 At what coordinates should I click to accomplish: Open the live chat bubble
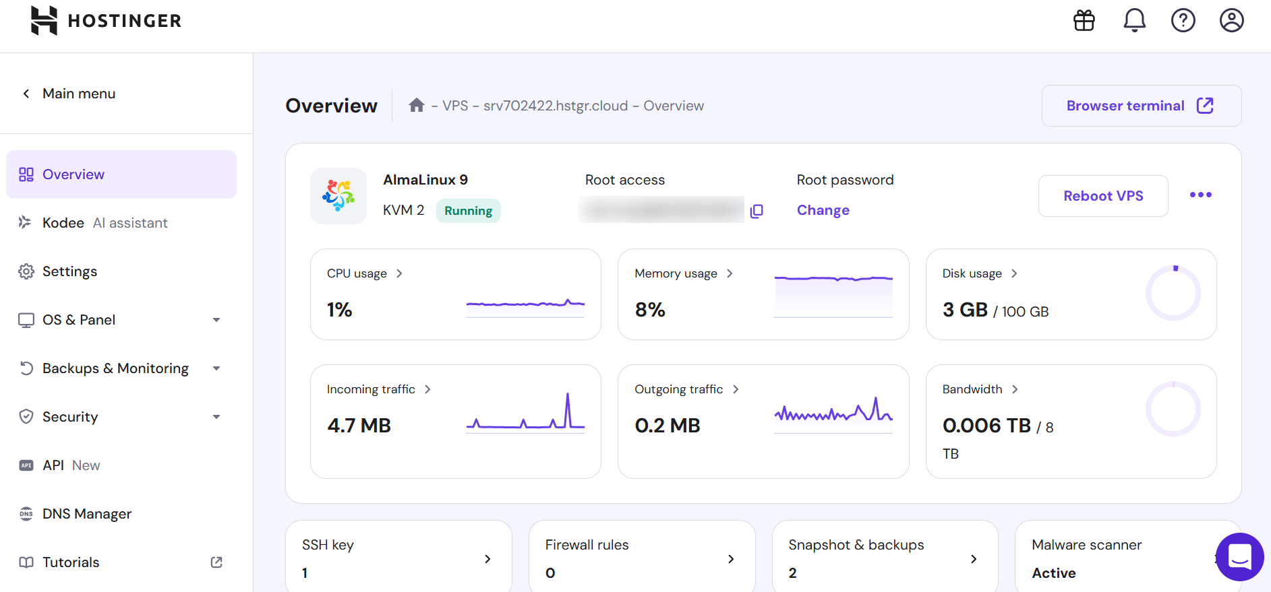[1240, 557]
